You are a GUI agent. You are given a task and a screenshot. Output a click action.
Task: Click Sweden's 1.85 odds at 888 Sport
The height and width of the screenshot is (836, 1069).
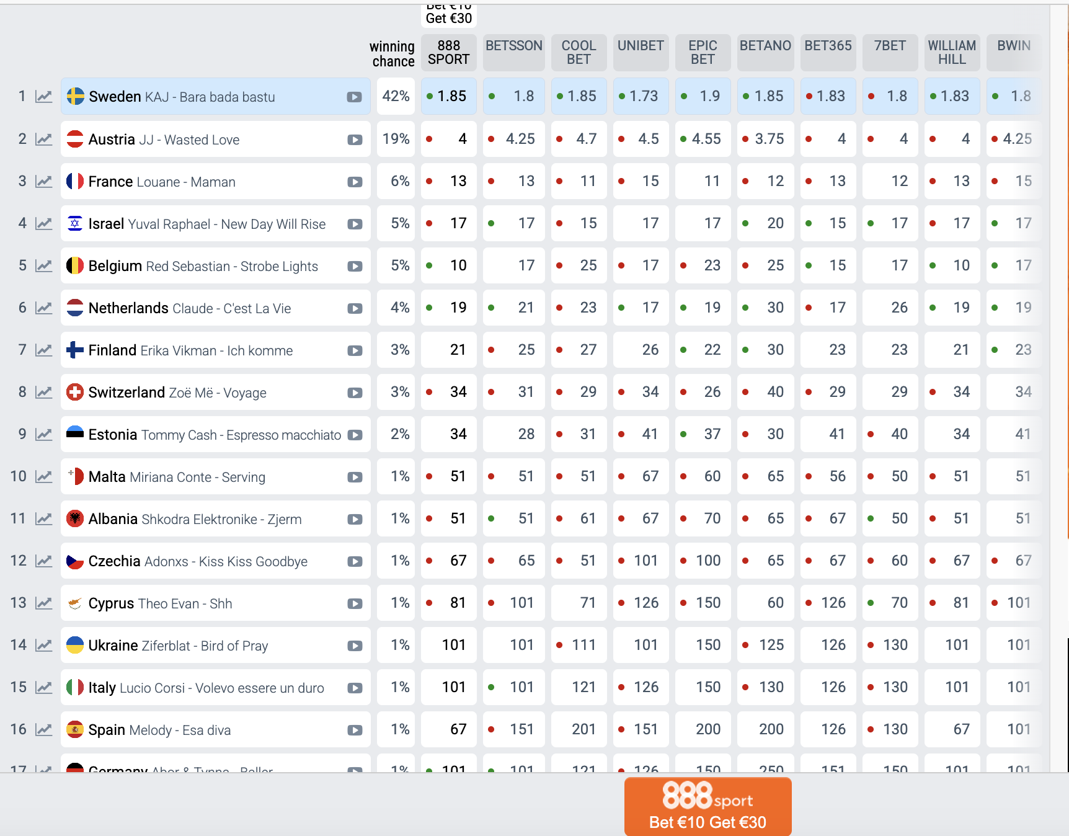coord(448,96)
